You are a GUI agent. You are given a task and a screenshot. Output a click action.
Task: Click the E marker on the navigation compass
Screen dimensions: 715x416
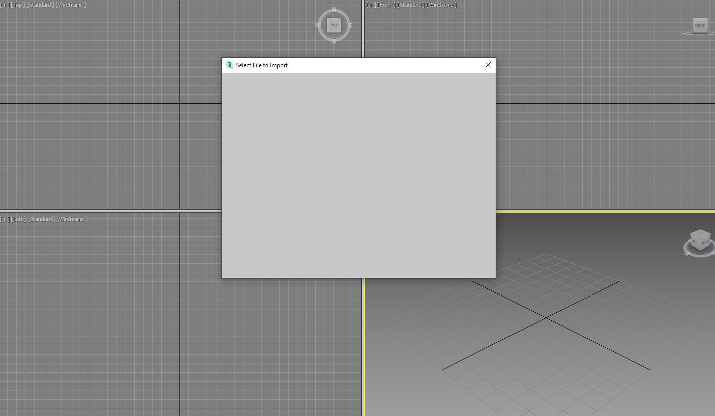click(x=351, y=25)
